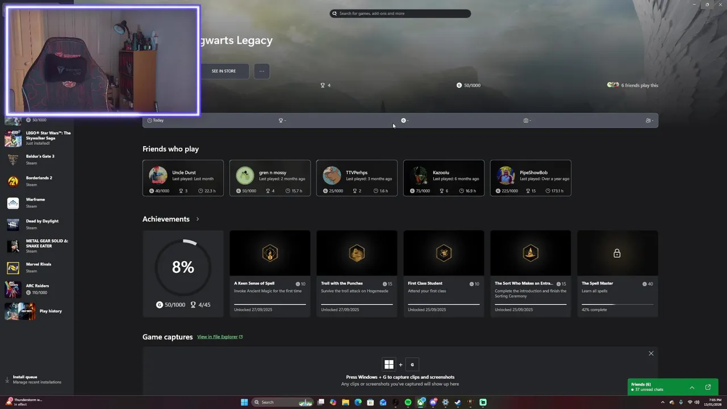Open Discord from the taskbar

433,402
